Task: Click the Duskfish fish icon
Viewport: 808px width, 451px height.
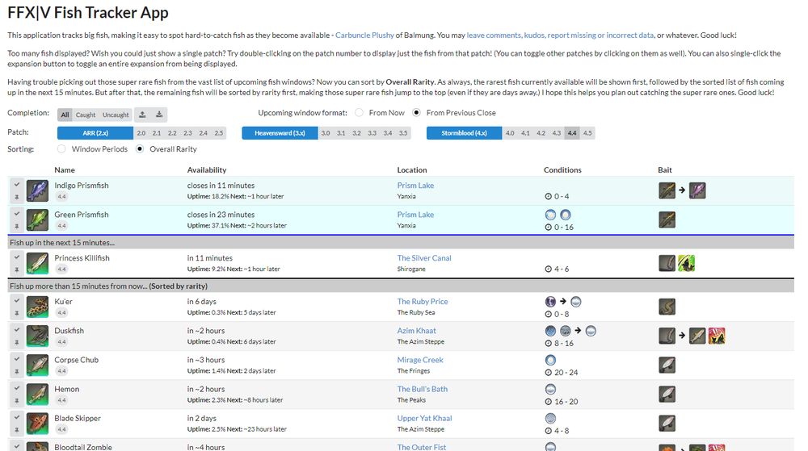Action: [x=38, y=336]
